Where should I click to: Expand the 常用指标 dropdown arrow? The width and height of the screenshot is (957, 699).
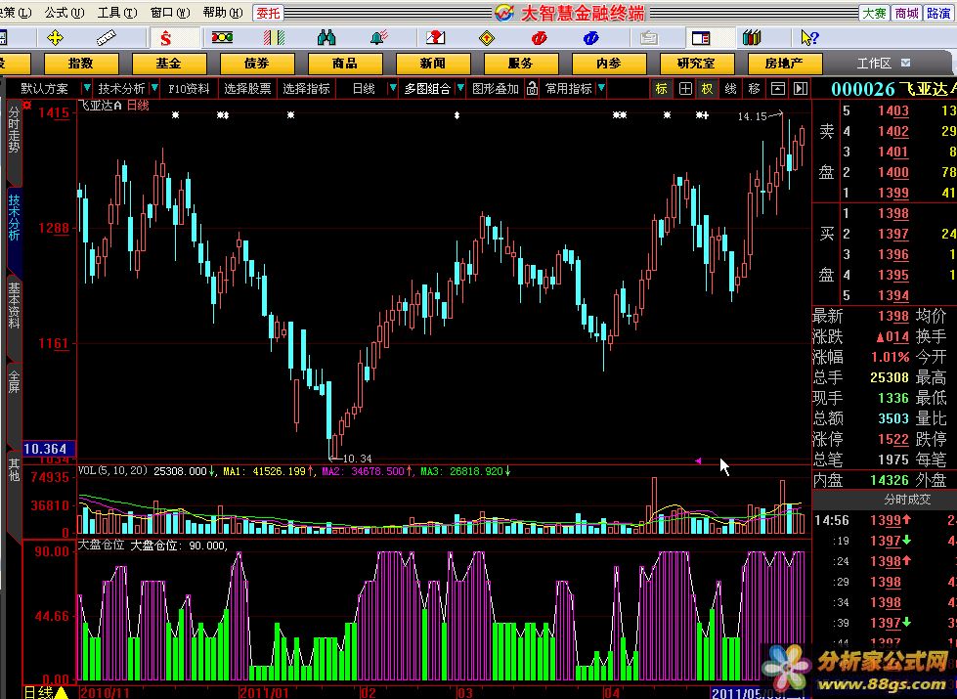click(x=601, y=88)
